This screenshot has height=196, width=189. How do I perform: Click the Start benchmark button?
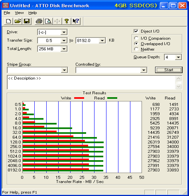click(169, 70)
